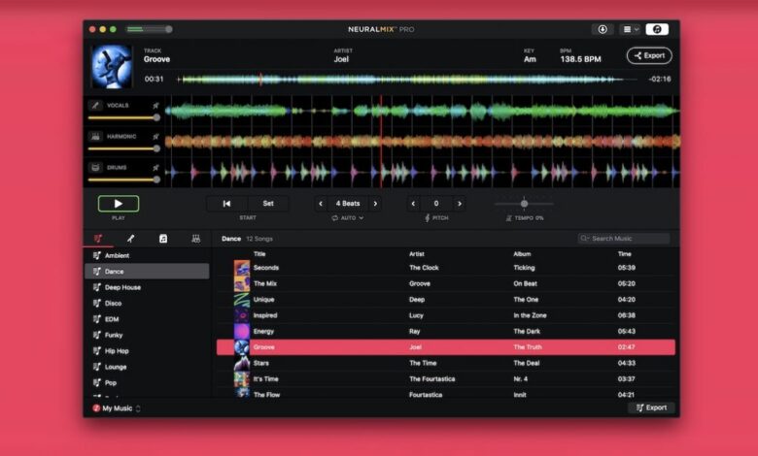
Task: Click the bottom playlist Export button
Action: point(651,407)
